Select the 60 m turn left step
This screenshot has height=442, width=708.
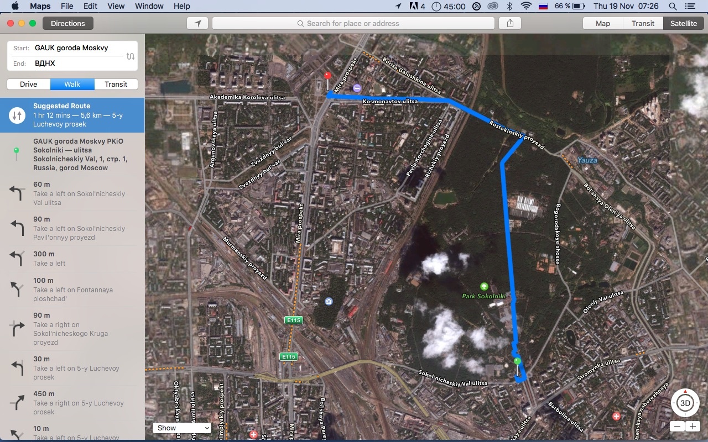tap(72, 193)
